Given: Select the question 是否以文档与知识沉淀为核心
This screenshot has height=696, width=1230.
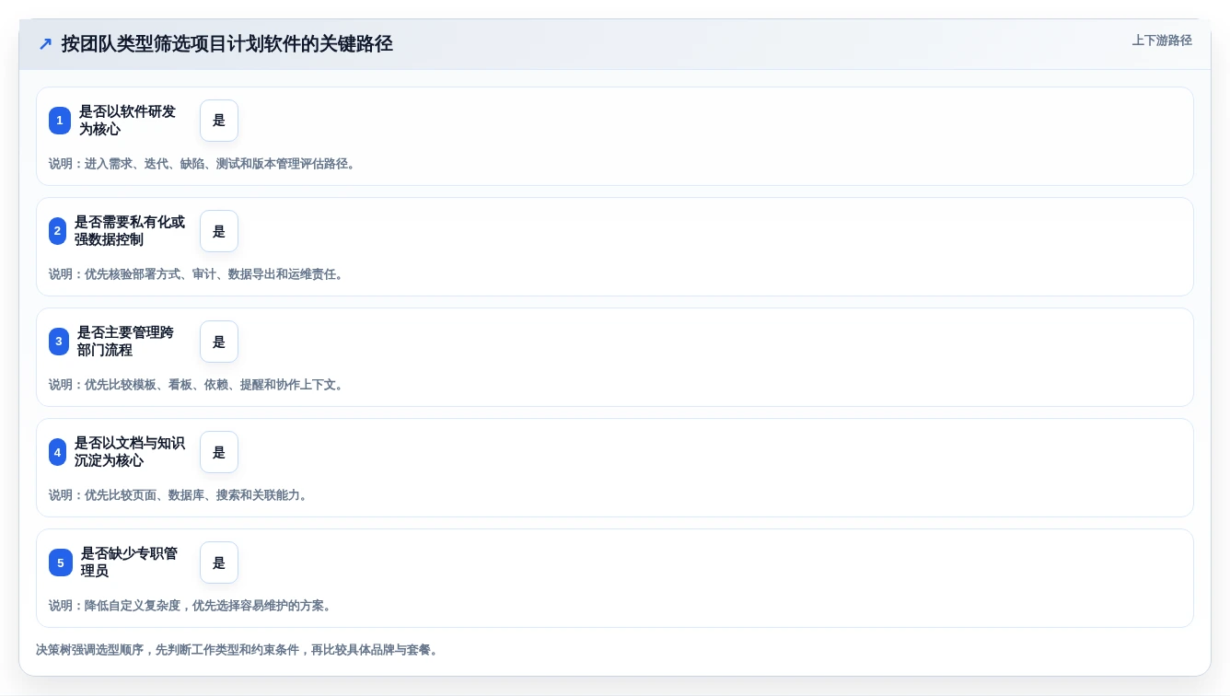Looking at the screenshot, I should (130, 452).
